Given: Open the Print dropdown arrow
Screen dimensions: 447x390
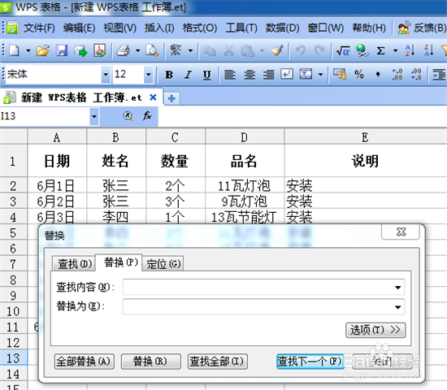Looking at the screenshot, I should [x=137, y=50].
